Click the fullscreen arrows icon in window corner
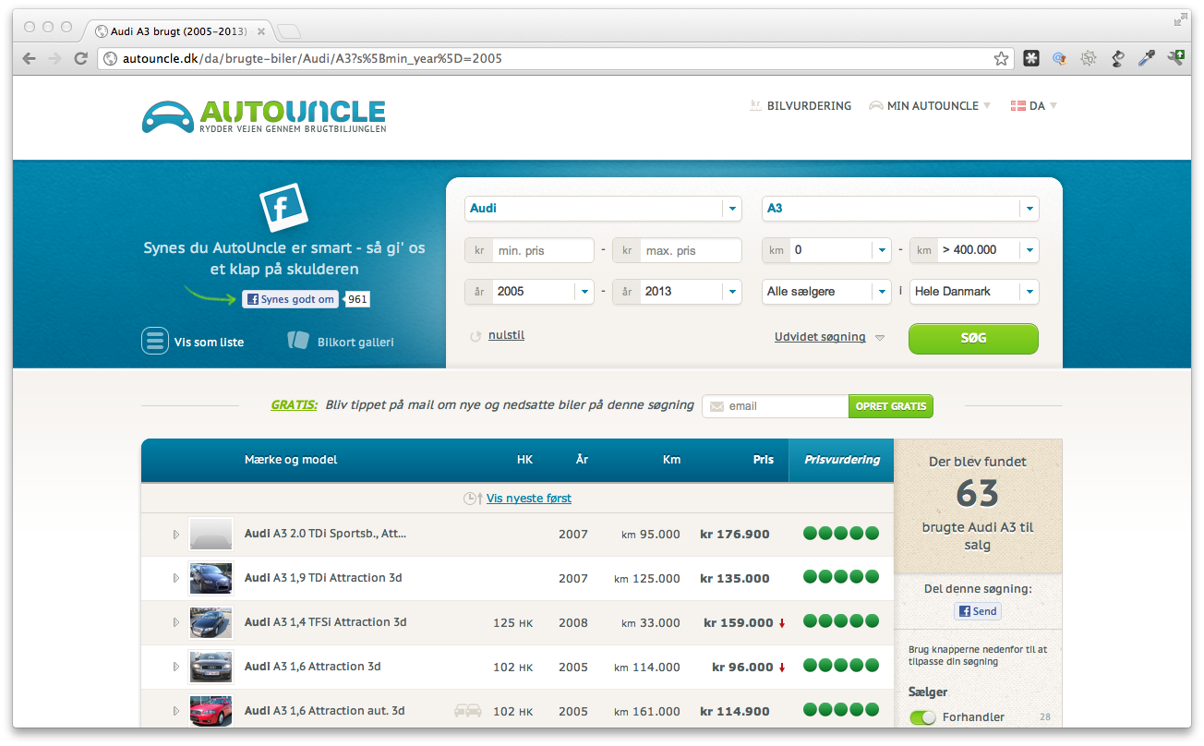 point(1181,18)
